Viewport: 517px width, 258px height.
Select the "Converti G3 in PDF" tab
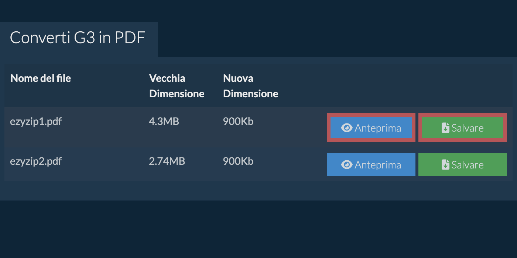click(x=78, y=38)
